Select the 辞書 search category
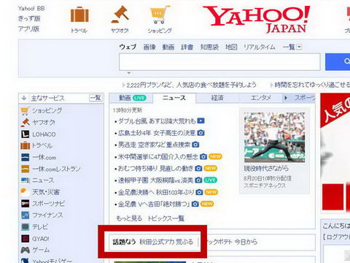Viewport: 350px width, 263px height. [x=187, y=47]
